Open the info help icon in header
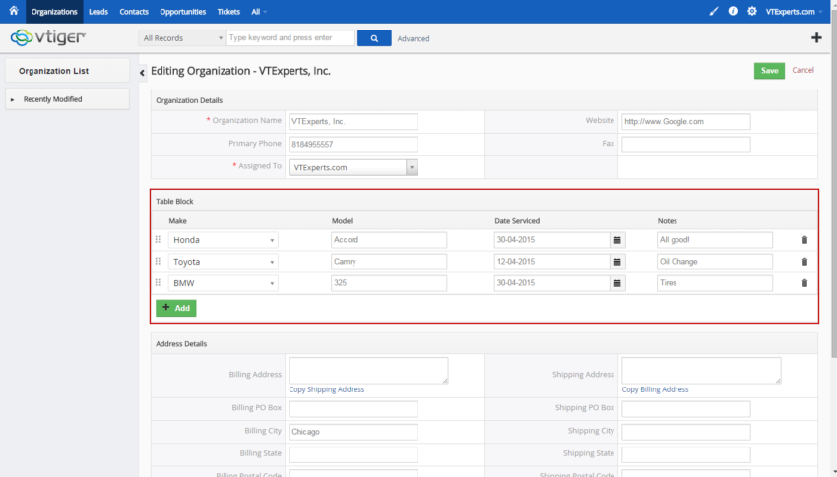This screenshot has height=477, width=837. coord(733,11)
